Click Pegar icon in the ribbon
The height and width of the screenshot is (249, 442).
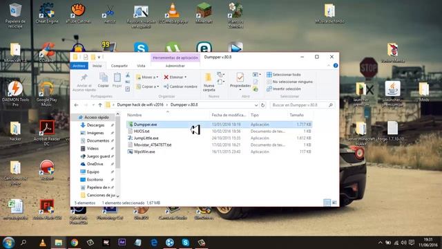click(117, 80)
